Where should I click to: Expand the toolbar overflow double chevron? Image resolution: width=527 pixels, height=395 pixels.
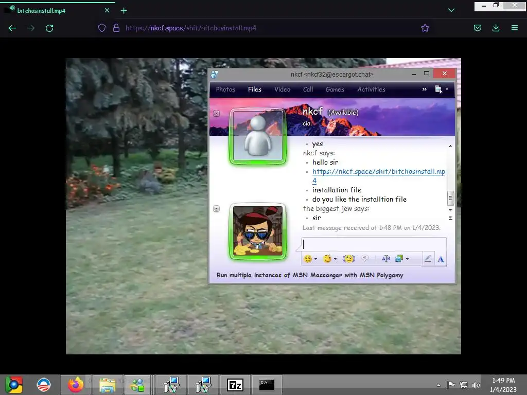(425, 89)
